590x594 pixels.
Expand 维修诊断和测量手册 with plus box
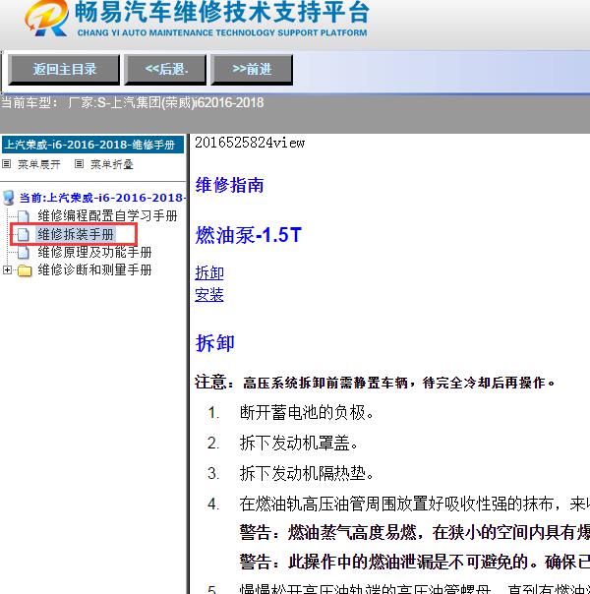tap(7, 269)
